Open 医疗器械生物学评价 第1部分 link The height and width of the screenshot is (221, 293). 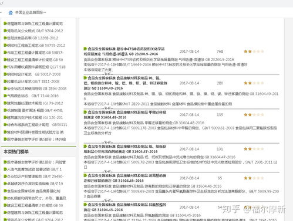point(36,162)
